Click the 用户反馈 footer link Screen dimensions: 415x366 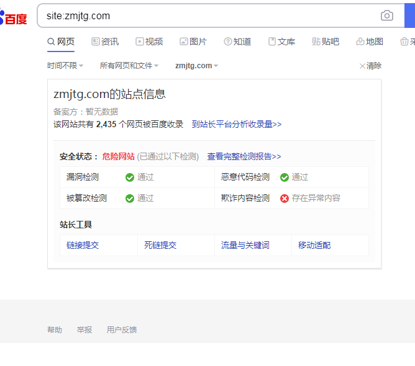(x=122, y=330)
